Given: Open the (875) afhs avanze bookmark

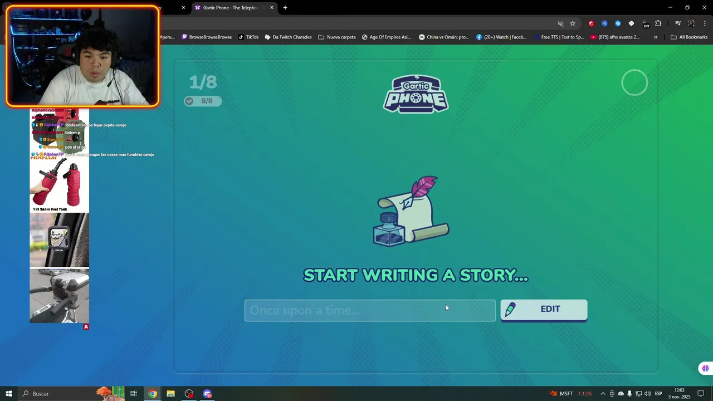Looking at the screenshot, I should 615,37.
